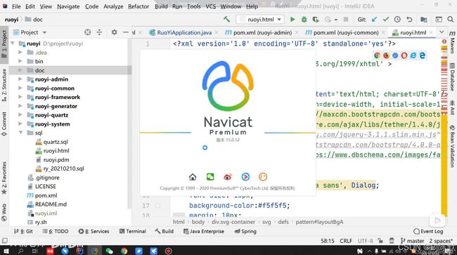Hide the Project tool window
Viewport: 457px width, 255px height.
[126, 32]
